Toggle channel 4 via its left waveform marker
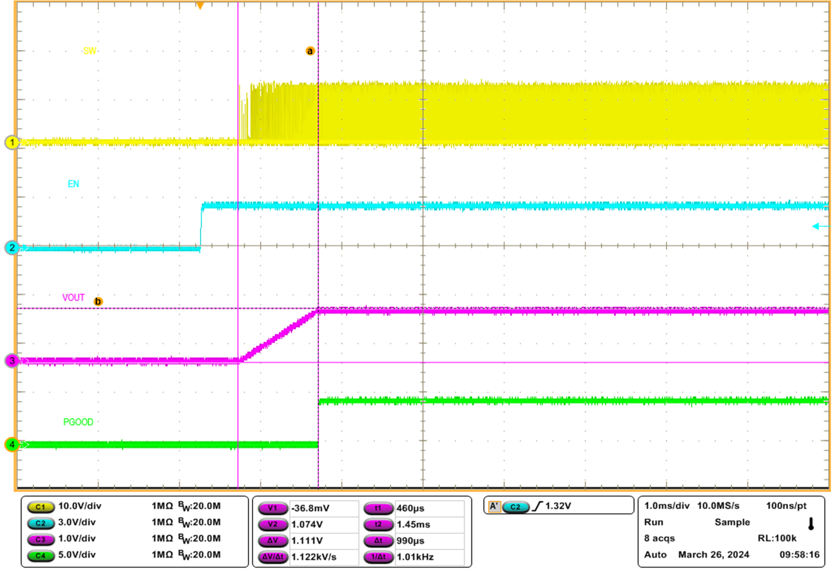 [x=11, y=445]
